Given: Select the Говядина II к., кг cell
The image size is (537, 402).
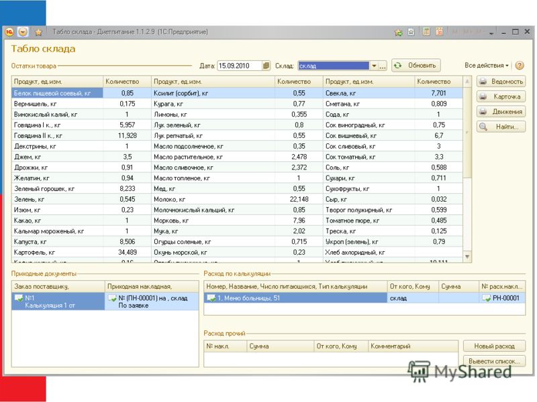Looking at the screenshot, I should [57, 135].
